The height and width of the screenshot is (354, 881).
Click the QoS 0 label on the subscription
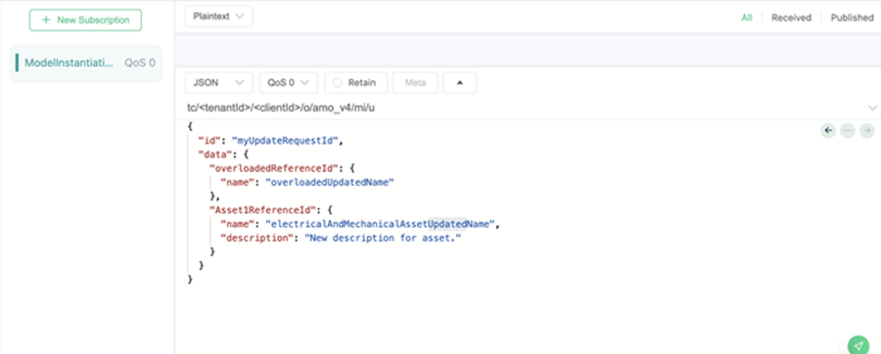pos(140,63)
